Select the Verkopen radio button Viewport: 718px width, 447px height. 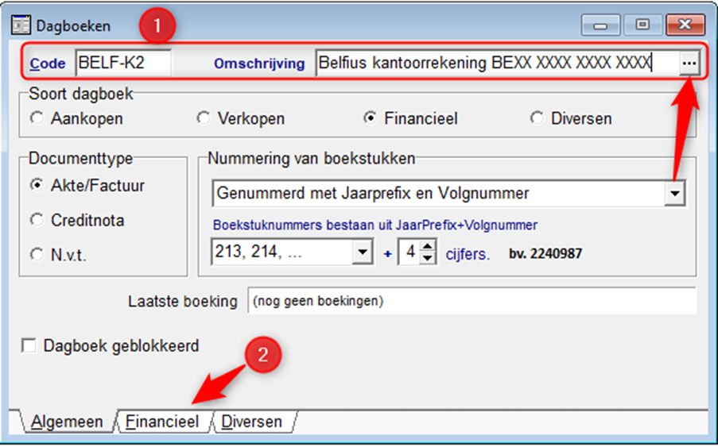click(x=204, y=118)
